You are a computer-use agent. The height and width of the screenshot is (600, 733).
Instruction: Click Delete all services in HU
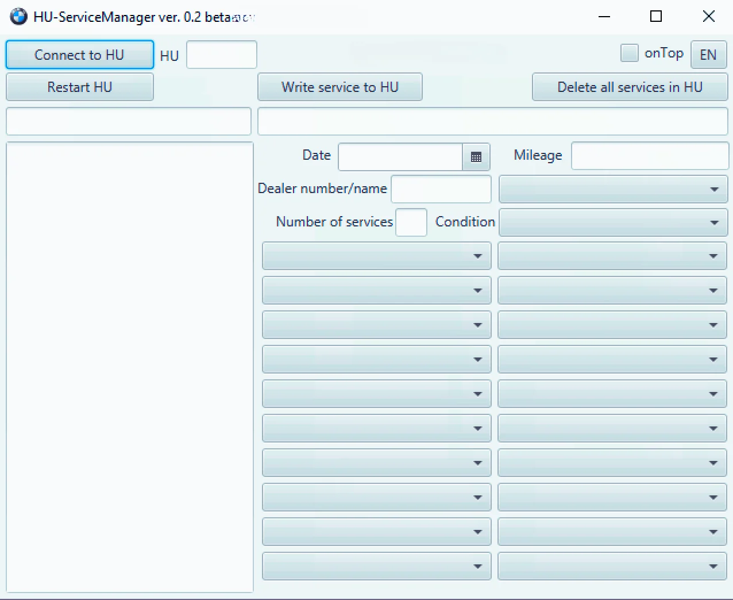point(629,87)
